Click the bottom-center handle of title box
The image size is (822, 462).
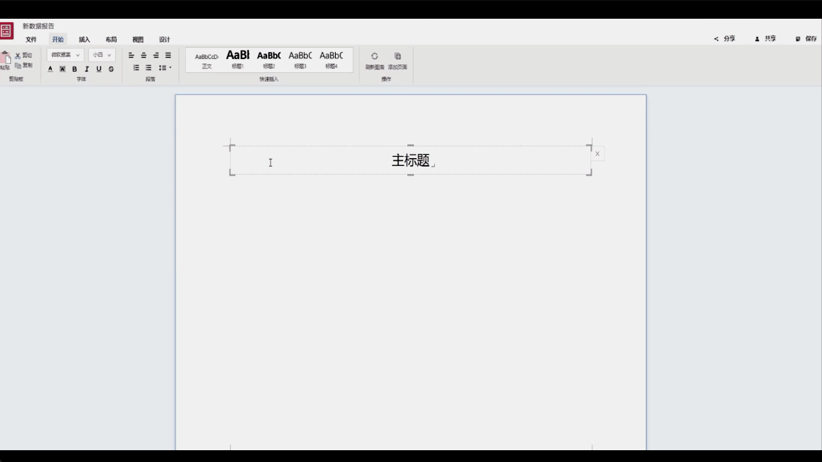(411, 175)
